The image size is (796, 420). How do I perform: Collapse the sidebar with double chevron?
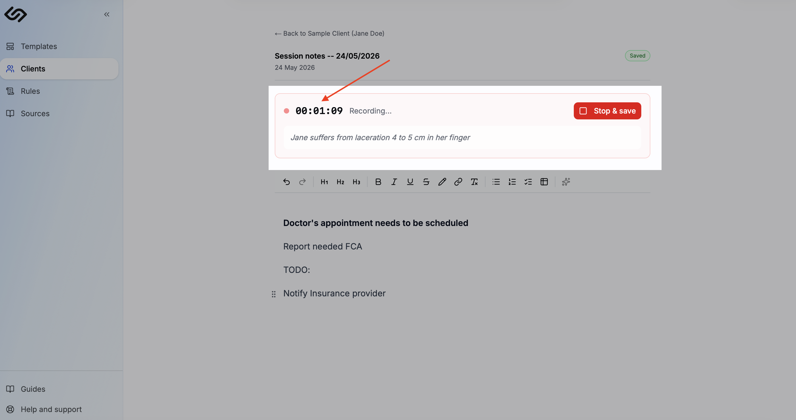coord(107,14)
